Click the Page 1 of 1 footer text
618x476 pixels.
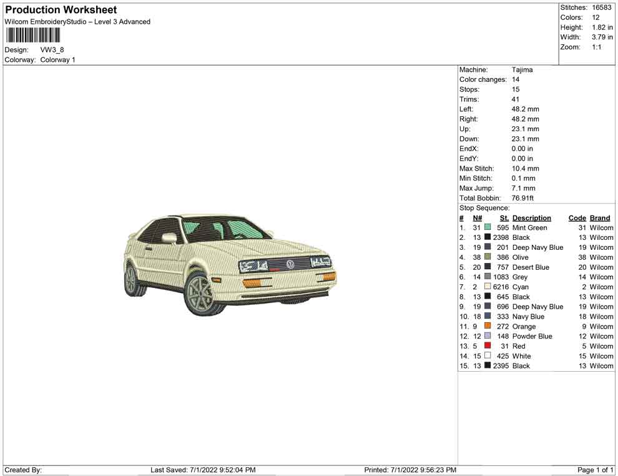[596, 470]
